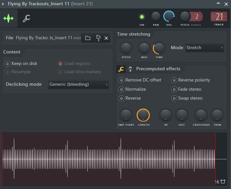This screenshot has width=231, height=189.
Task: Click the time stretching PITCH knob
Action: click(x=126, y=48)
